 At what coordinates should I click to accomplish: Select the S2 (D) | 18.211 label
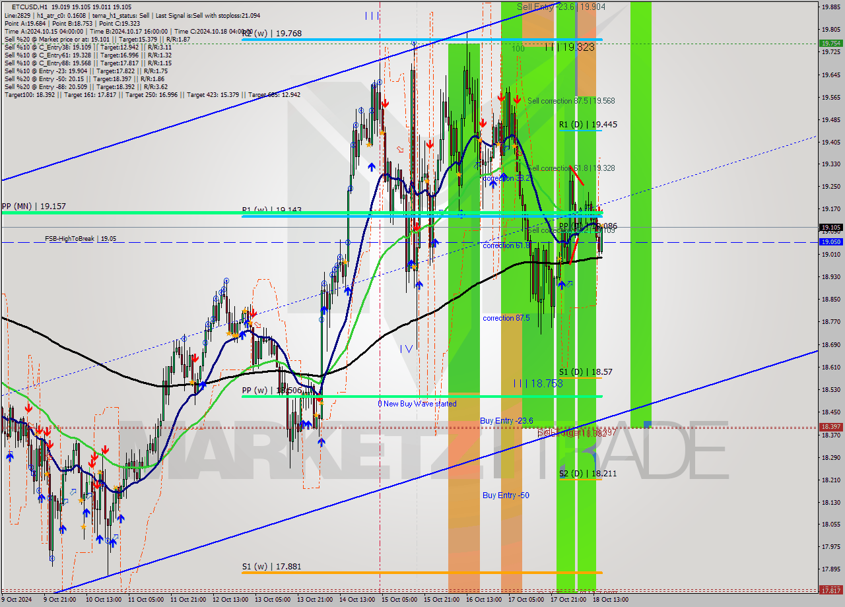[x=588, y=474]
